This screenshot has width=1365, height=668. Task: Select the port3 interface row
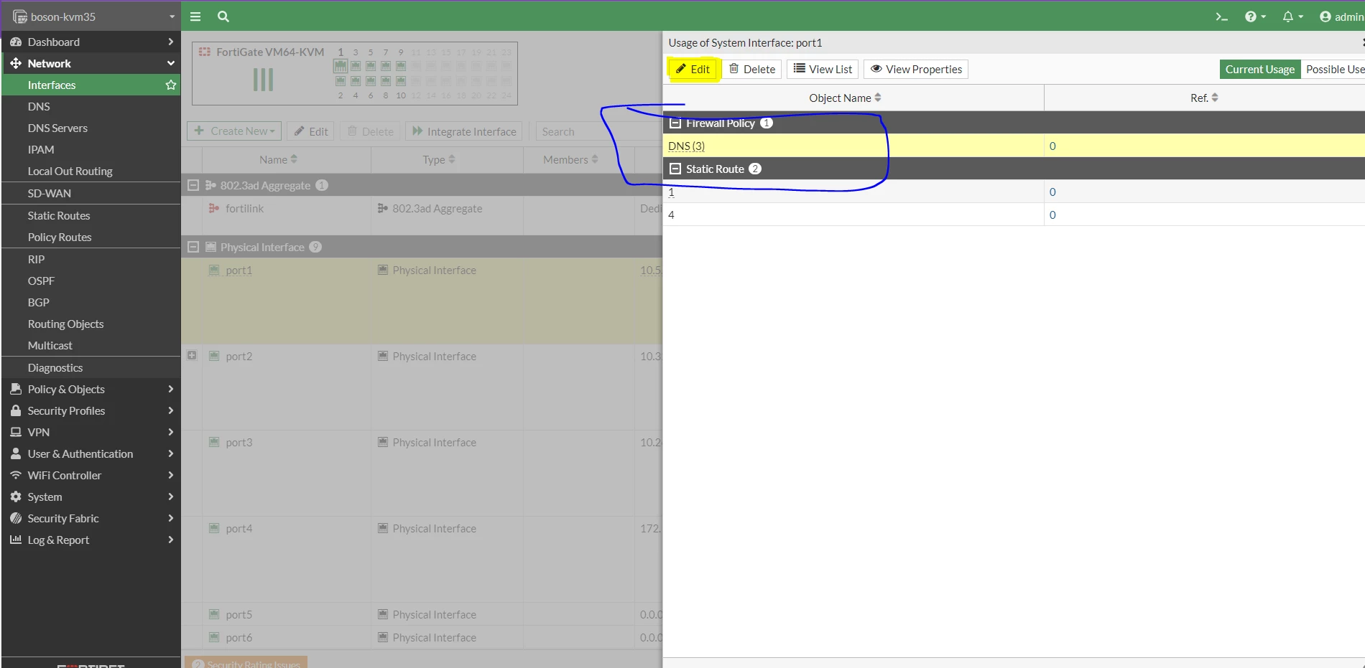coord(422,473)
